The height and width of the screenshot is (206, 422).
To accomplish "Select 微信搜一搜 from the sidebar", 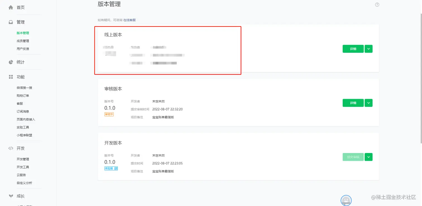I will coord(24,88).
